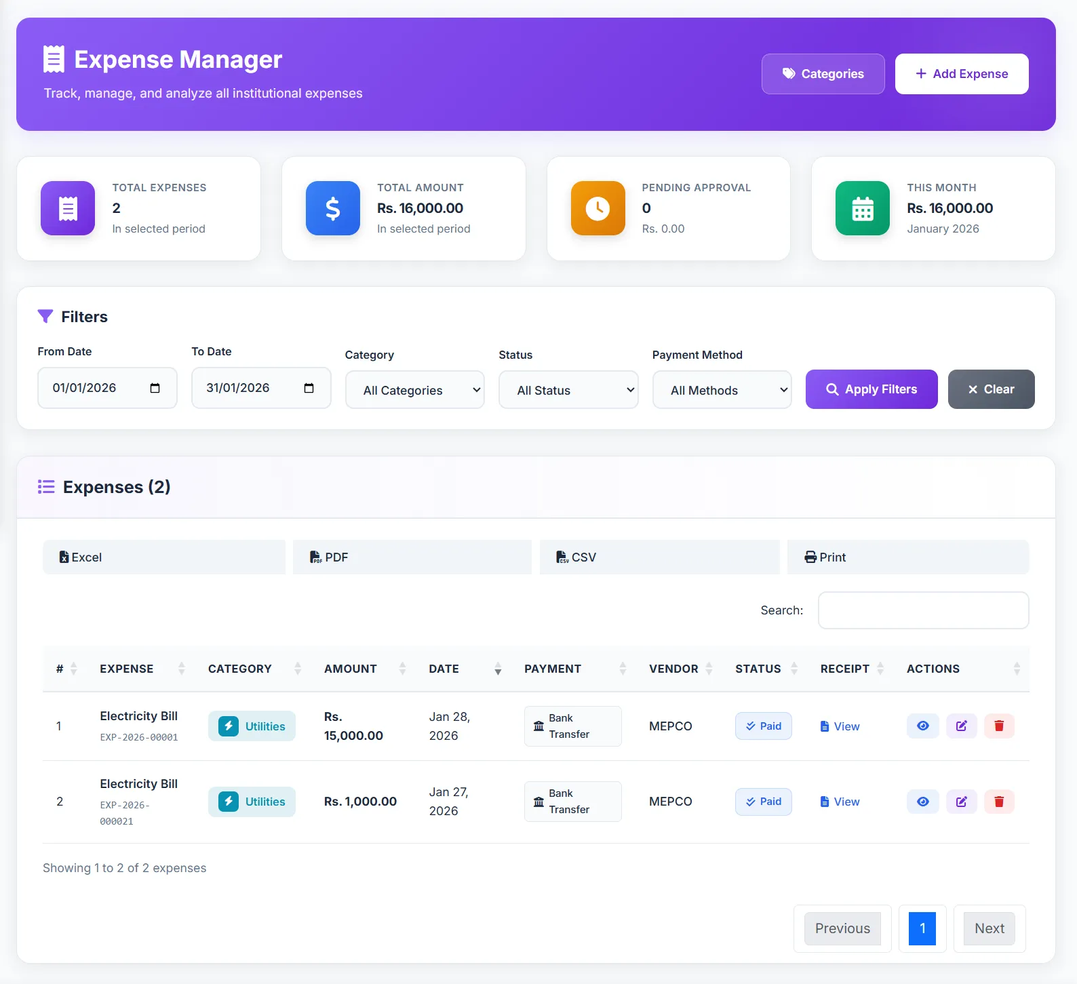Export the expenses to Excel
The height and width of the screenshot is (984, 1077).
point(163,557)
